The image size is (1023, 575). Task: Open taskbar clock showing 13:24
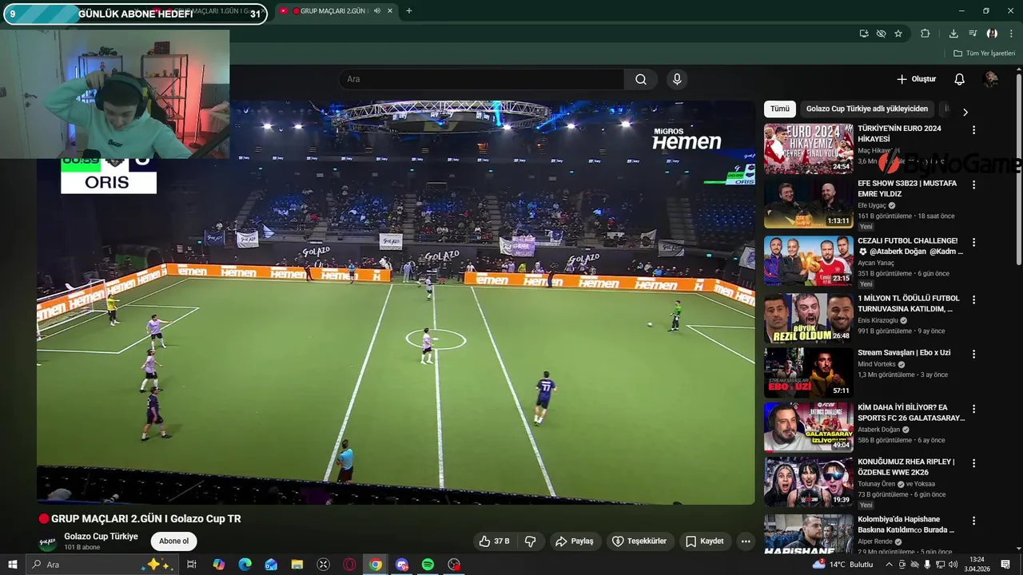(x=977, y=565)
